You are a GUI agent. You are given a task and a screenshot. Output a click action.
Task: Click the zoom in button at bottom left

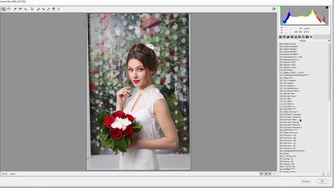click(6, 174)
